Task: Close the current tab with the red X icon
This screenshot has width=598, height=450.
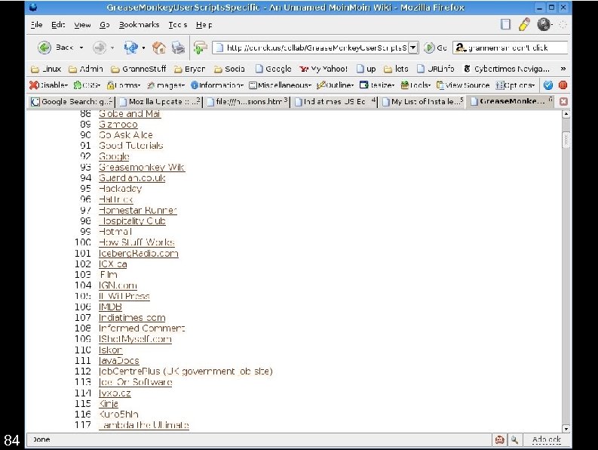Action: click(563, 102)
